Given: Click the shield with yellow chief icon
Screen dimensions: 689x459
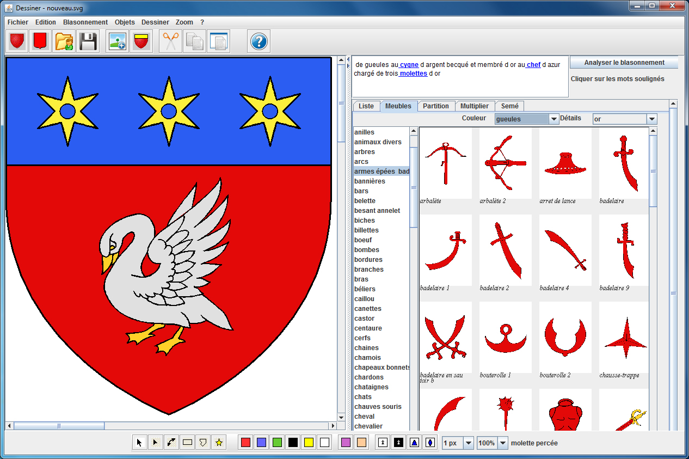Looking at the screenshot, I should coord(142,41).
